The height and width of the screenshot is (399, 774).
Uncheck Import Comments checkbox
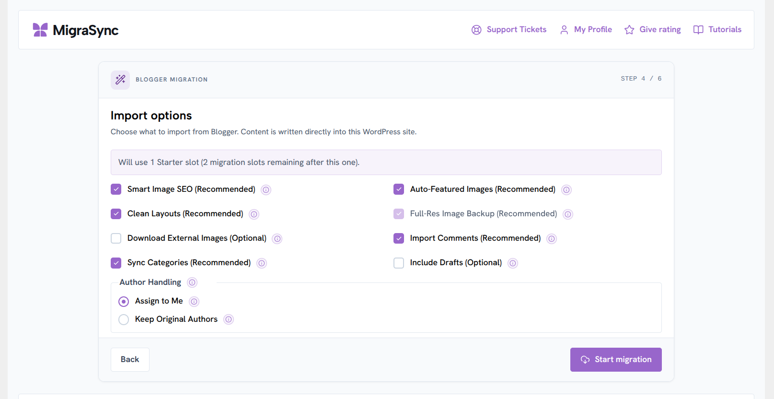[399, 238]
